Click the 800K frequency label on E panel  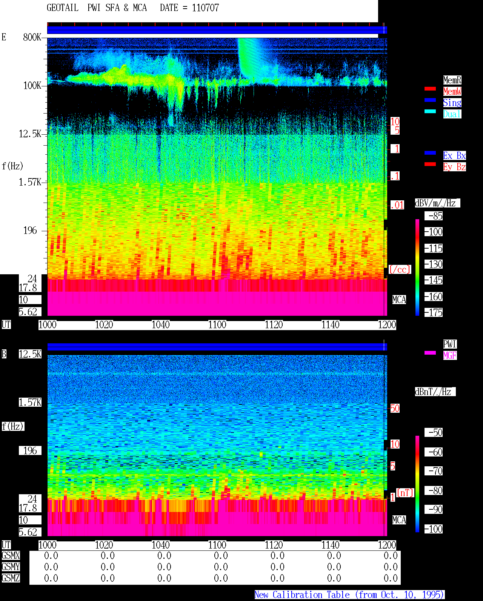[32, 37]
